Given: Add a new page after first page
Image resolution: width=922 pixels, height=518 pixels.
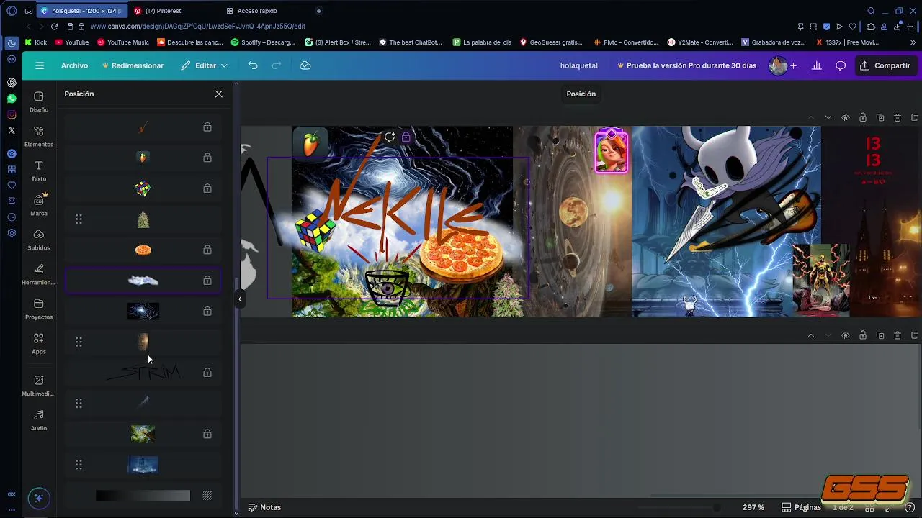Looking at the screenshot, I should [x=915, y=117].
